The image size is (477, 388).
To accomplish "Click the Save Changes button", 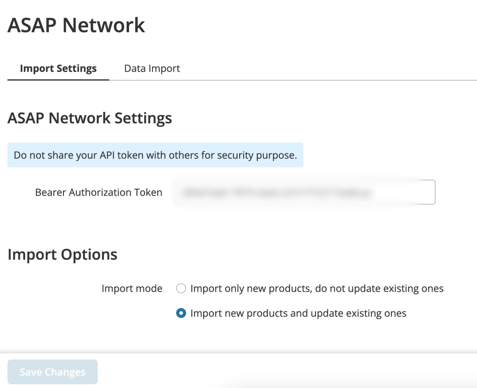I will (52, 371).
